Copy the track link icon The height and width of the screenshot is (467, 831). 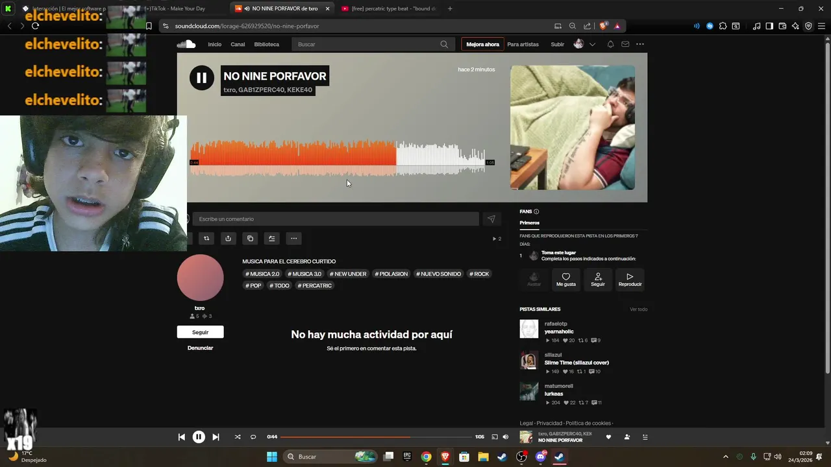250,239
